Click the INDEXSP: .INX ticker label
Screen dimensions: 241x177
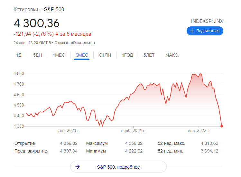click(x=207, y=21)
